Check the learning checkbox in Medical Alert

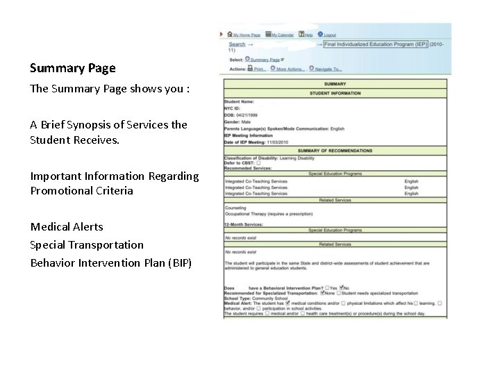point(415,303)
